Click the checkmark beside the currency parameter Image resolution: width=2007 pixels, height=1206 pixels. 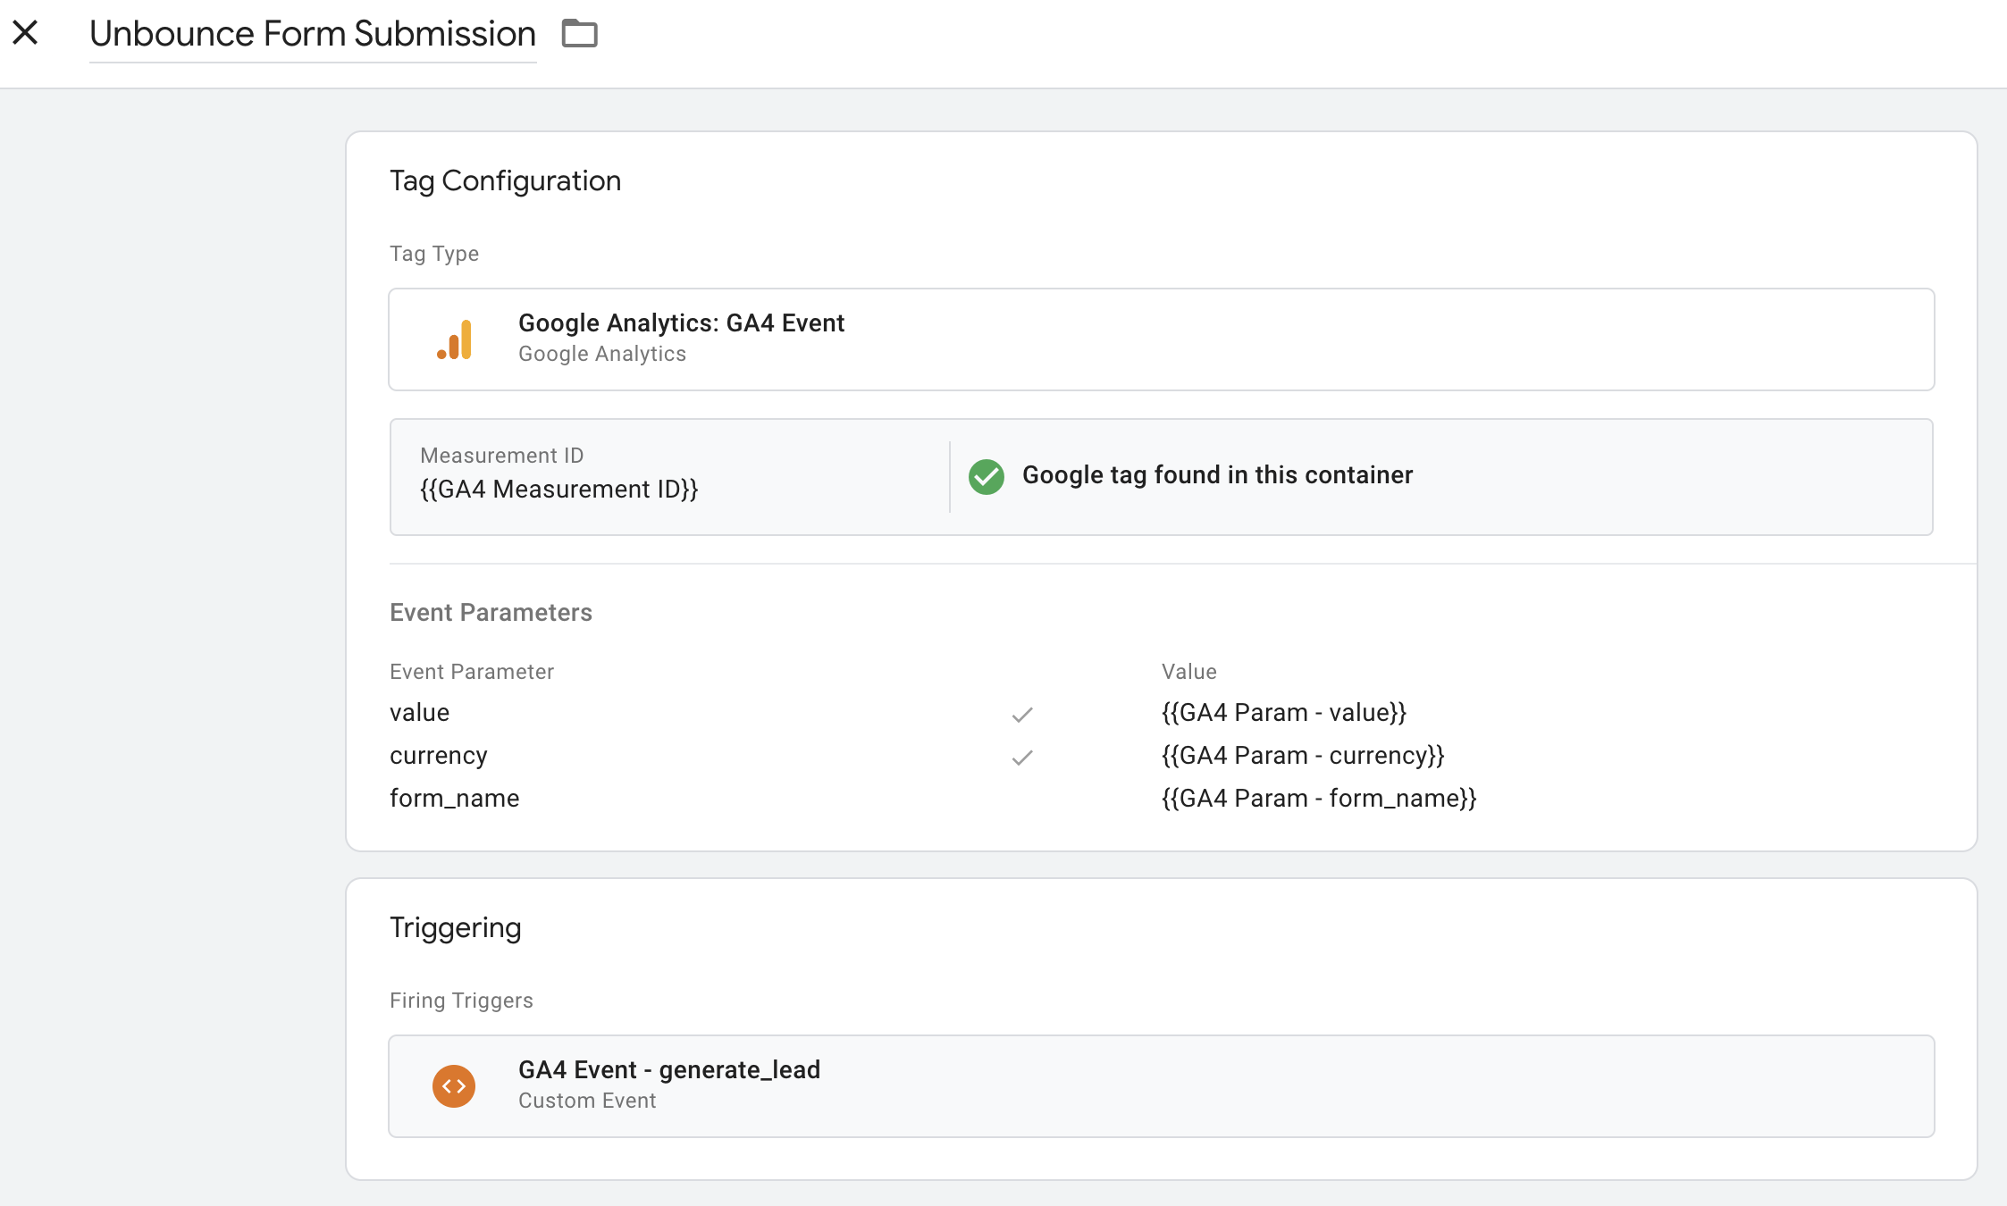coord(1022,758)
